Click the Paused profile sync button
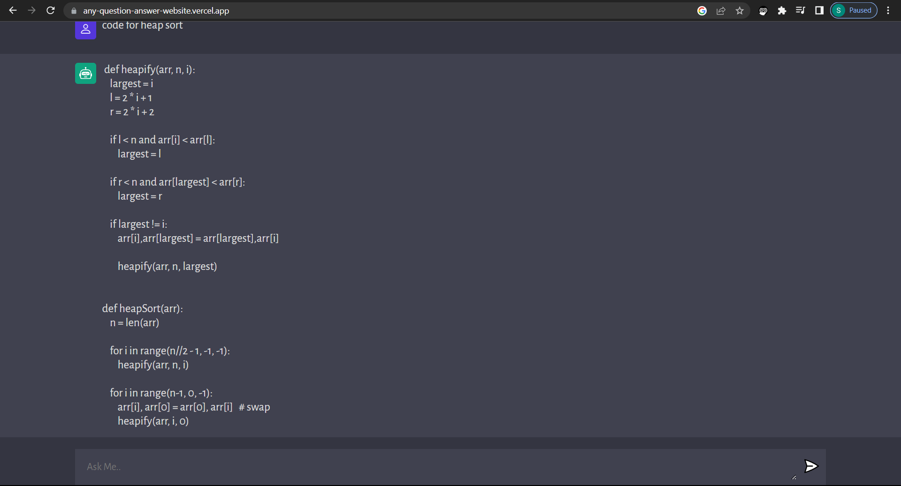The height and width of the screenshot is (486, 901). coord(854,10)
